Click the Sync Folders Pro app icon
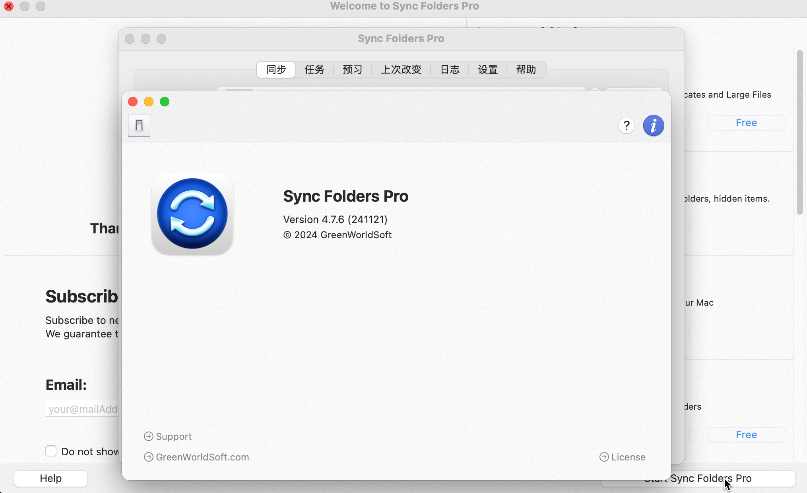807x493 pixels. (x=192, y=214)
